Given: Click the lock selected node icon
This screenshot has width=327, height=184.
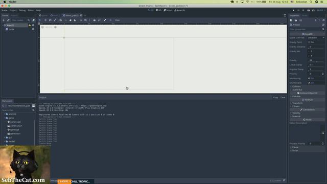Looking at the screenshot, I should [94, 20].
